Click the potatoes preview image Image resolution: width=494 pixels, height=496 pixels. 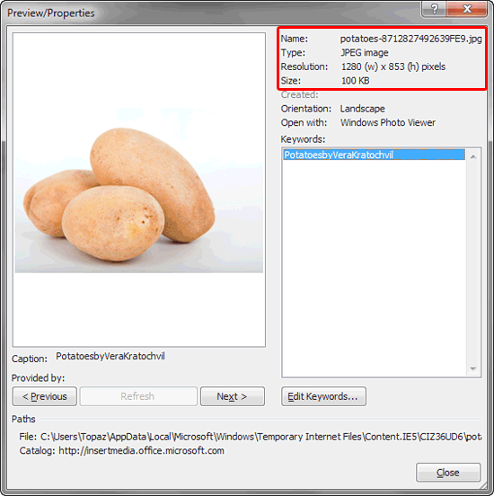pyautogui.click(x=139, y=190)
